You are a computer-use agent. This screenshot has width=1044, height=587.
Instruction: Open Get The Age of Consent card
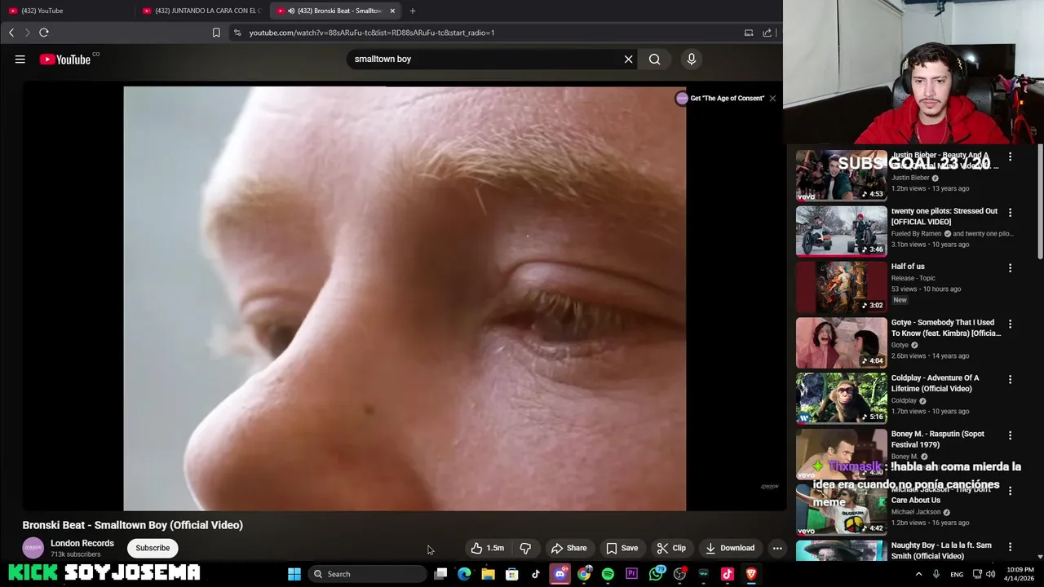[720, 98]
